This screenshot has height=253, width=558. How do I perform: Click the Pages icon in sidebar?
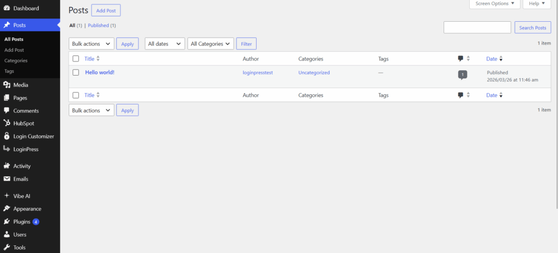point(7,98)
